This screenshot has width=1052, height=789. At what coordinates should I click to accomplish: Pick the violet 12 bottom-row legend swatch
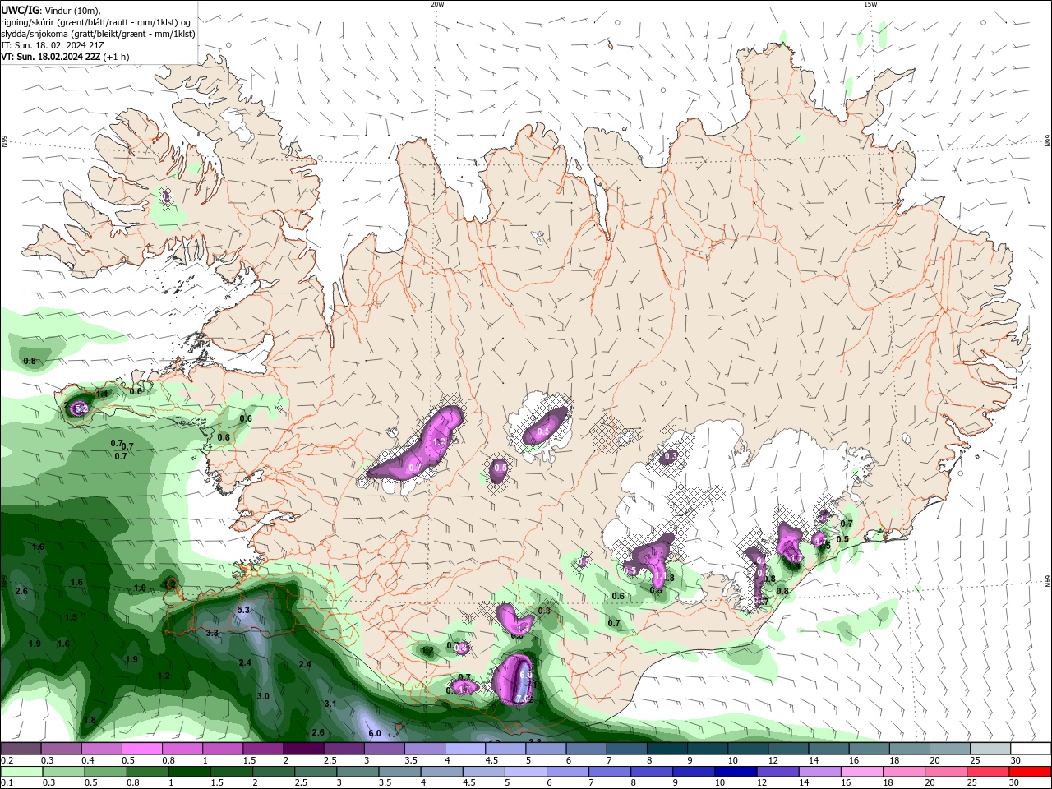pyautogui.click(x=777, y=771)
